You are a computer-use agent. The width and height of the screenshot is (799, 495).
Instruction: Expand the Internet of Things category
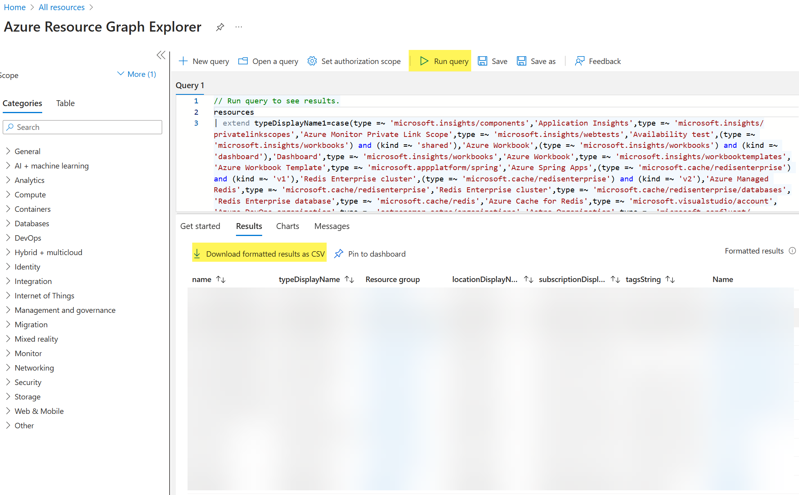(8, 295)
